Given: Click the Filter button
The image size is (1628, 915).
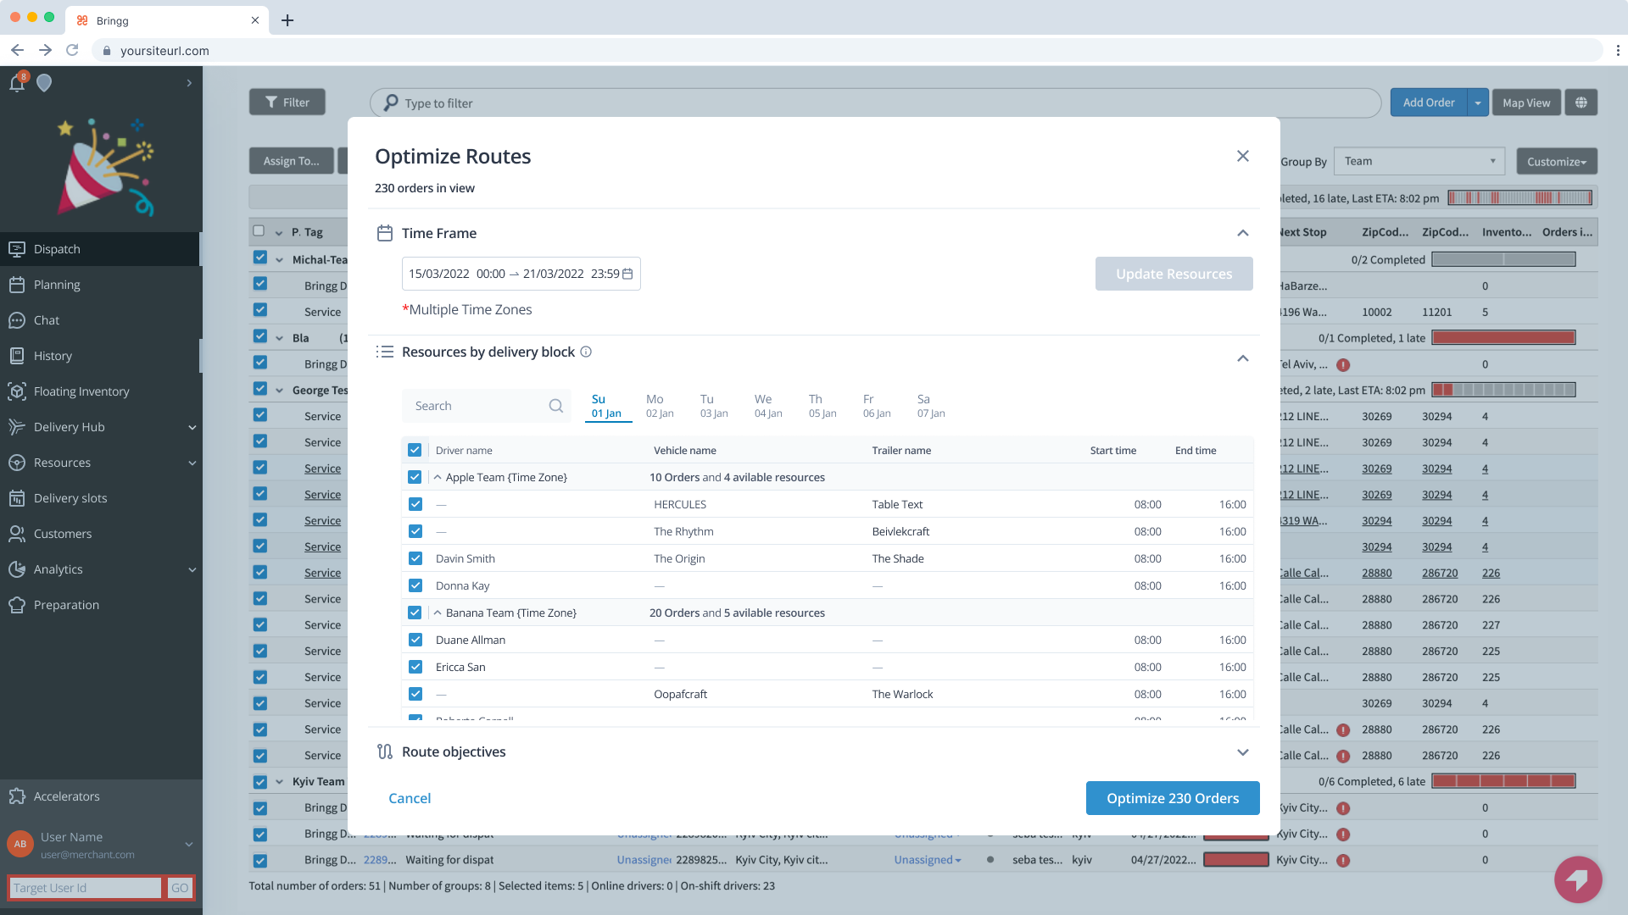Looking at the screenshot, I should [287, 103].
